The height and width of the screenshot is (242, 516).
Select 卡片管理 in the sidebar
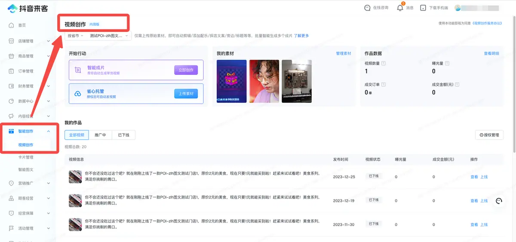click(26, 157)
